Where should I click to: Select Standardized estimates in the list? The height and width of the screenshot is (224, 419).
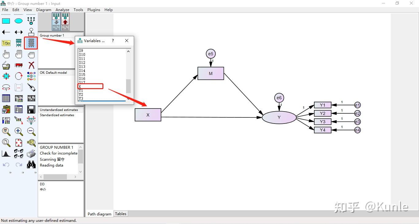pyautogui.click(x=57, y=115)
